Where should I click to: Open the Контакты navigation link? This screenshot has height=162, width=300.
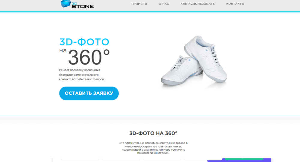pos(235,4)
